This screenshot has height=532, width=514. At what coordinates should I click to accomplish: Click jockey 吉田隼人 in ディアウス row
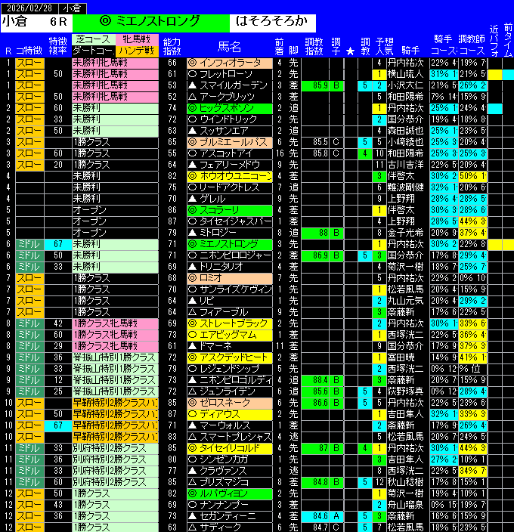click(x=406, y=414)
